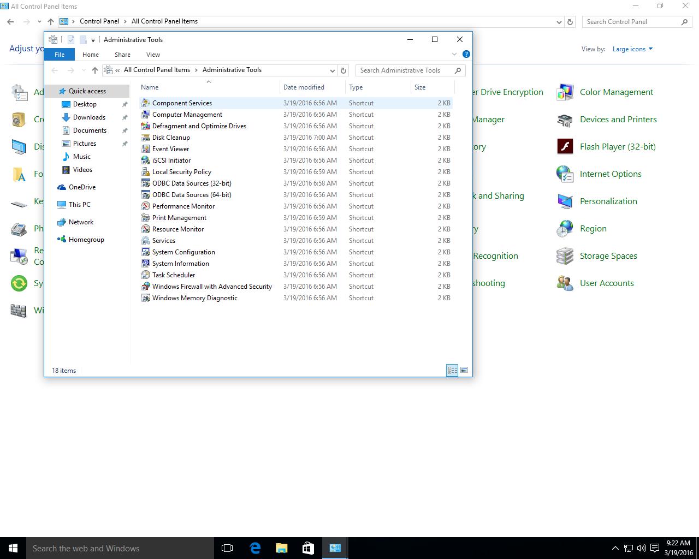Refresh the Administrative Tools folder
The width and height of the screenshot is (699, 559).
[x=343, y=70]
